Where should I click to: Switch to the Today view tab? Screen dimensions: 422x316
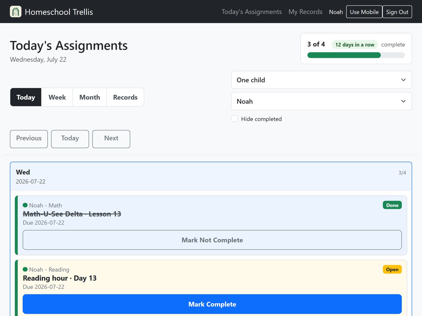26,97
